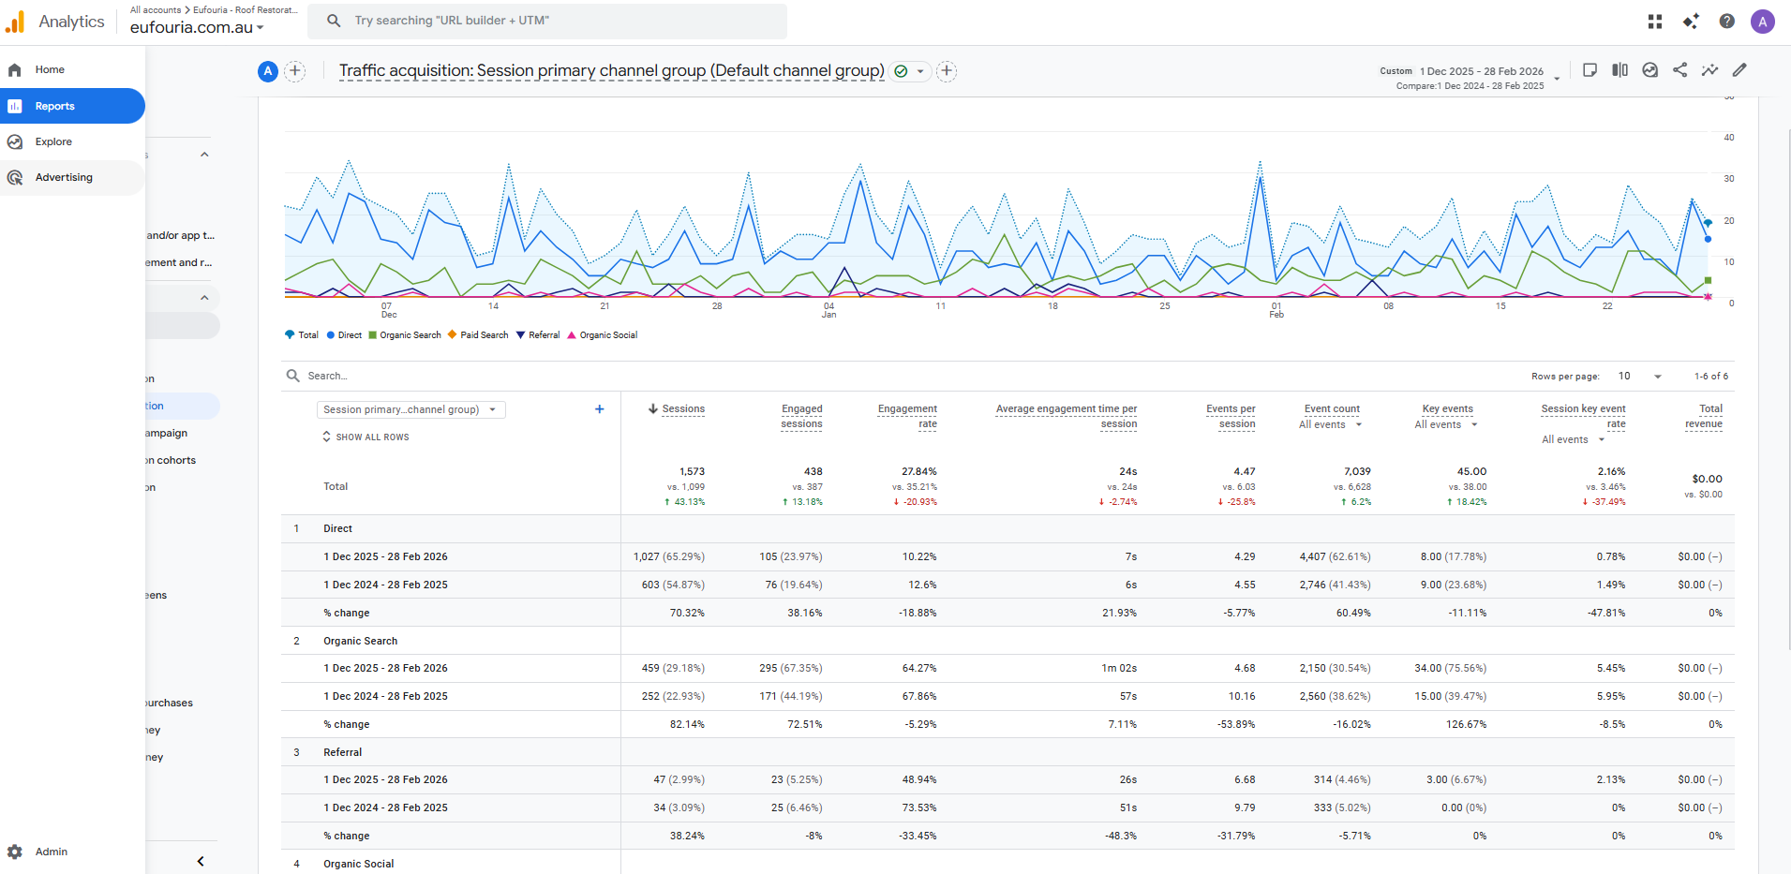This screenshot has height=874, width=1791.
Task: Open the custom date range picker
Action: [x=1470, y=77]
